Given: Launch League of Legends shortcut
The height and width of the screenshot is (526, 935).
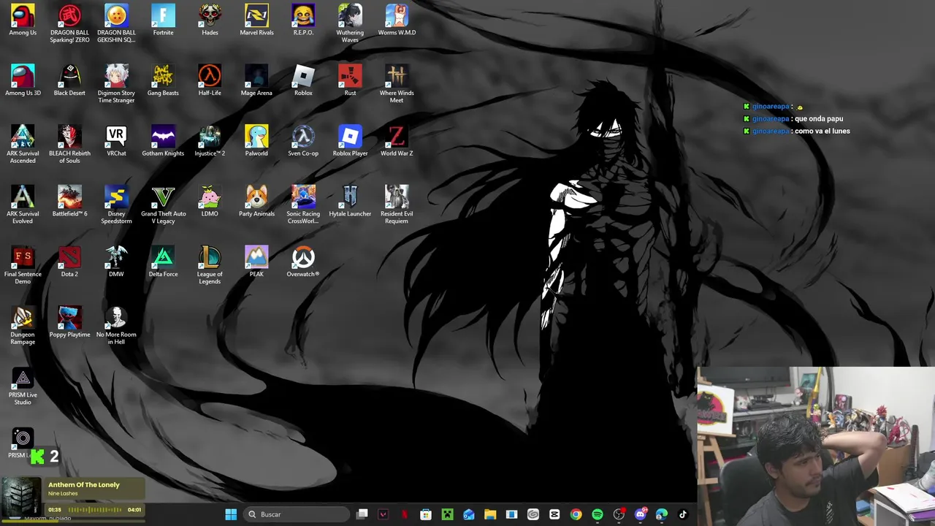Looking at the screenshot, I should click(210, 266).
